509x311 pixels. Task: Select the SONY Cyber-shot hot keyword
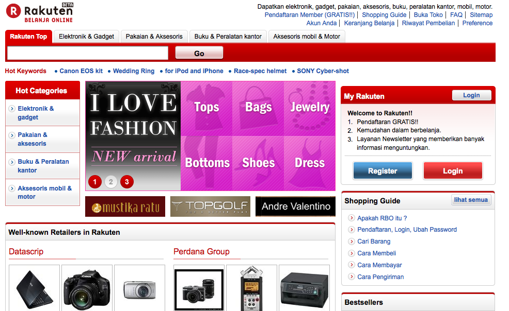tap(323, 71)
